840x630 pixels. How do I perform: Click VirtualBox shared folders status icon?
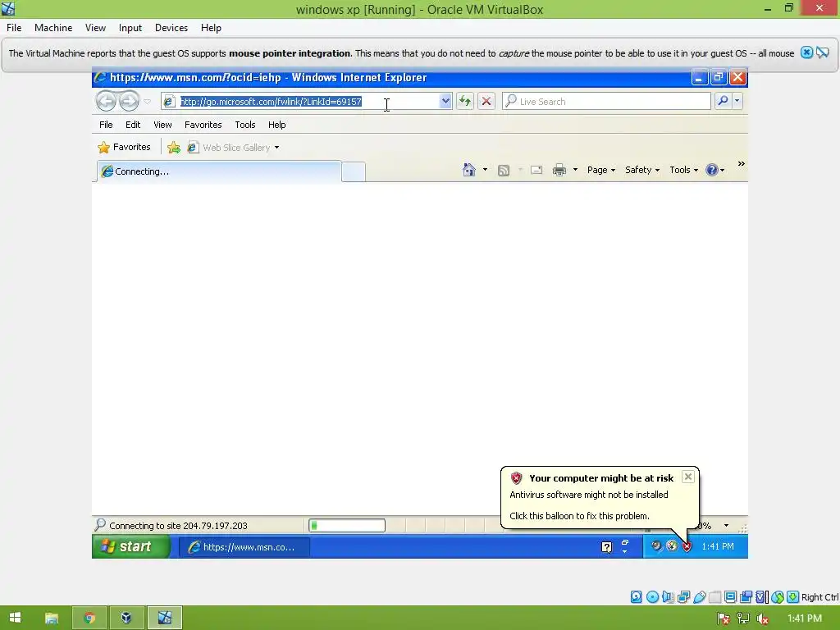pyautogui.click(x=714, y=597)
